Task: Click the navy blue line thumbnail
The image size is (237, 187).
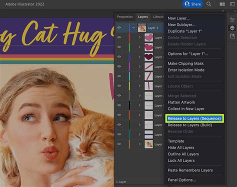Action: 148,134
